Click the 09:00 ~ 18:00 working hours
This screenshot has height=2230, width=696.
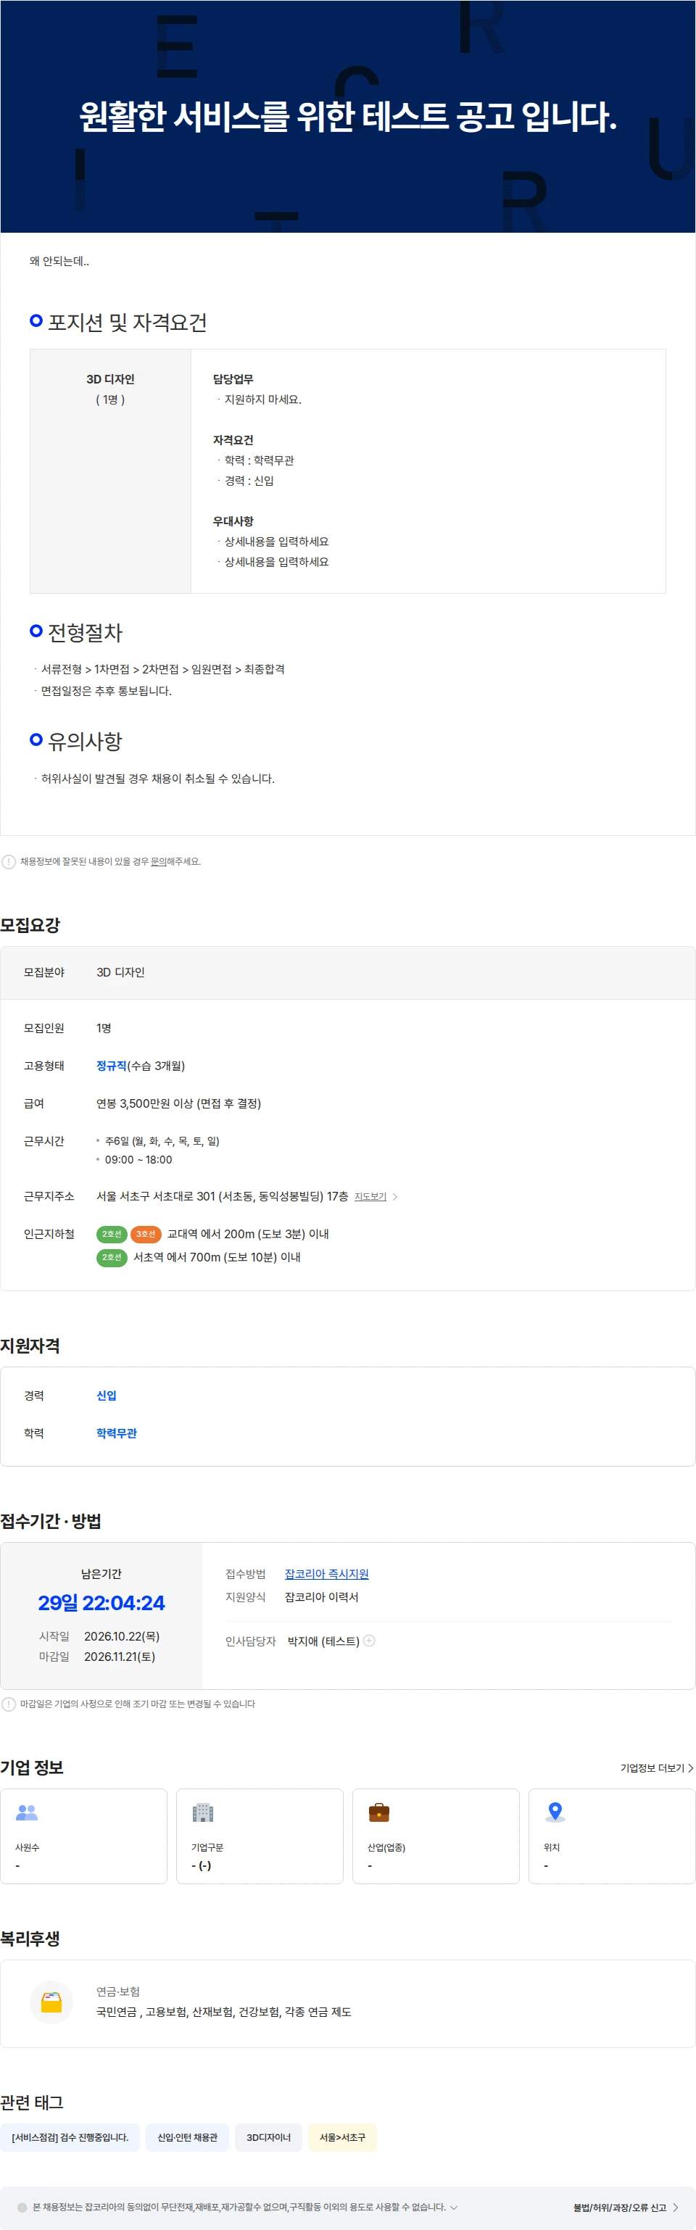pos(138,1160)
